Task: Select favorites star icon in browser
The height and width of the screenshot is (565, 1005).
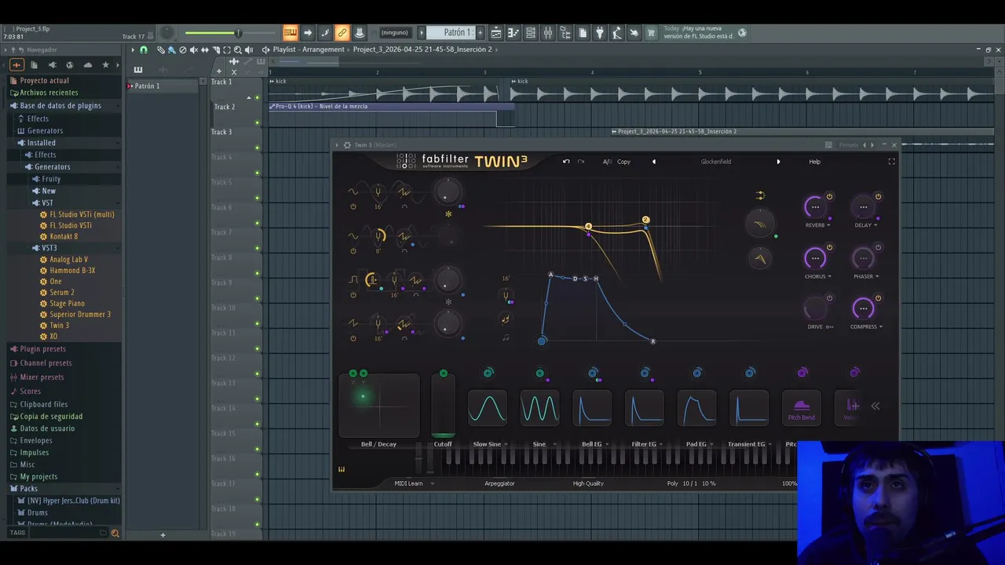Action: point(105,65)
